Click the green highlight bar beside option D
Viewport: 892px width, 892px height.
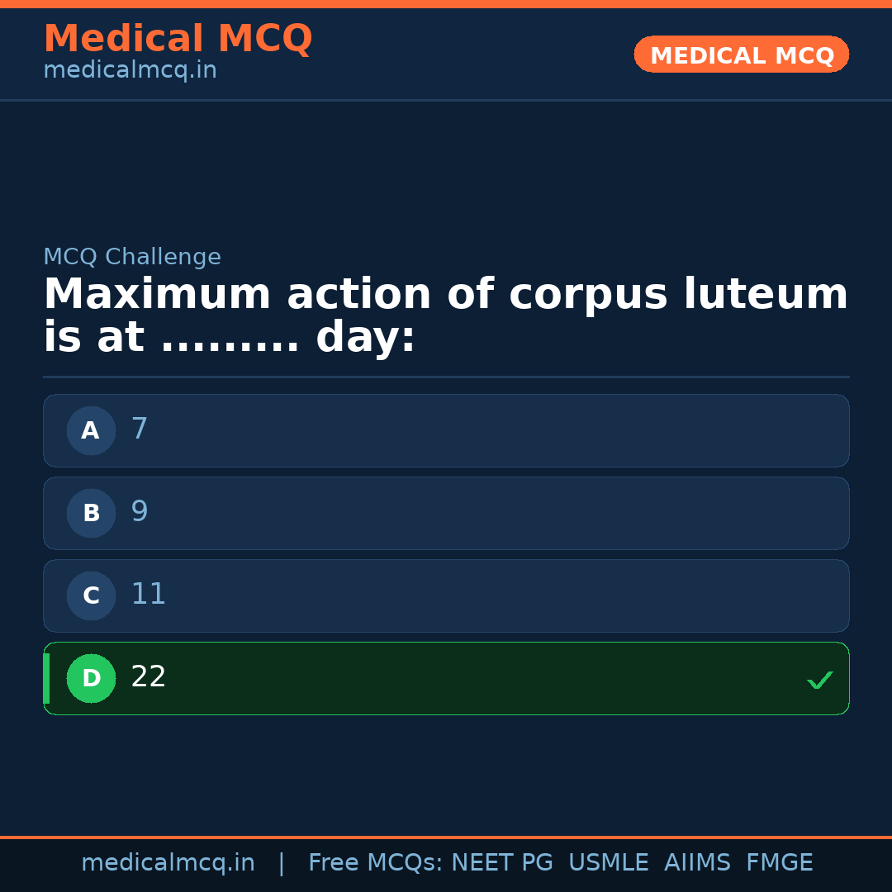(x=46, y=678)
